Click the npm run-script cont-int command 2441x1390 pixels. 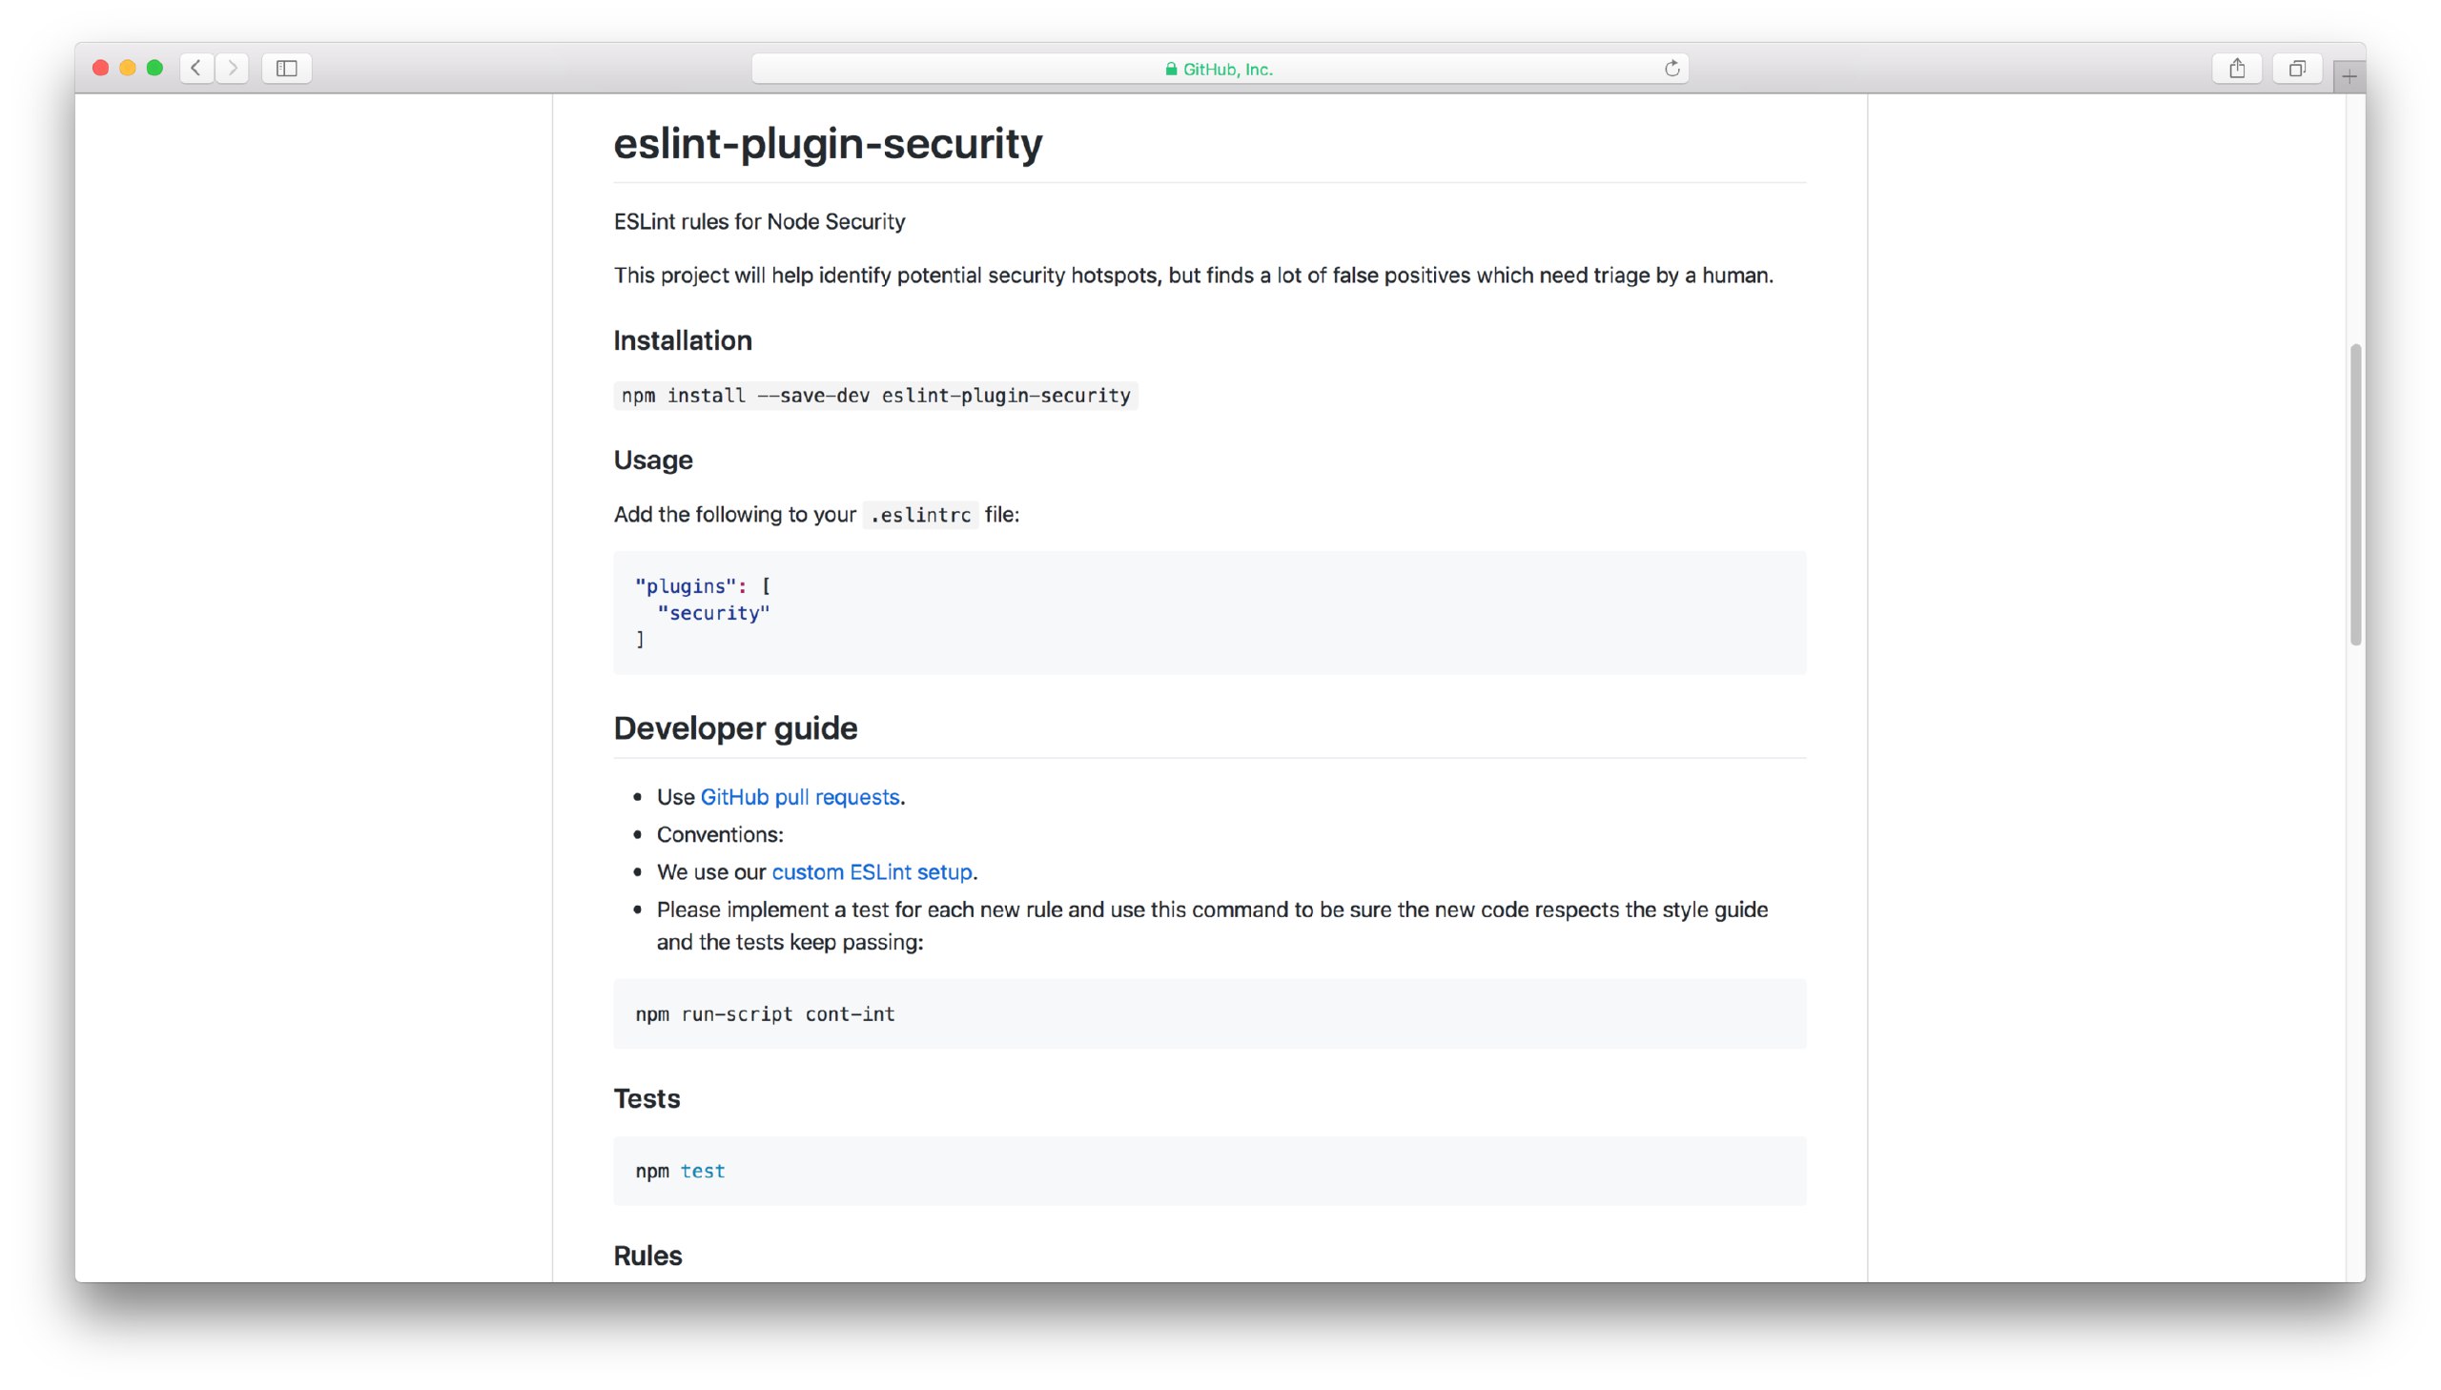[x=765, y=1013]
